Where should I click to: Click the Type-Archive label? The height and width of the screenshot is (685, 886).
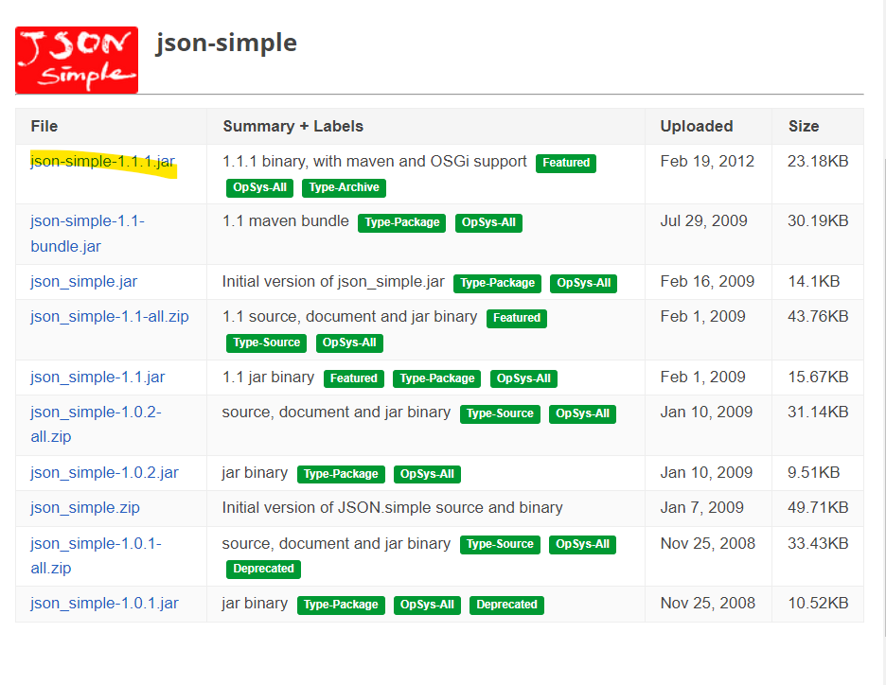[x=344, y=187]
